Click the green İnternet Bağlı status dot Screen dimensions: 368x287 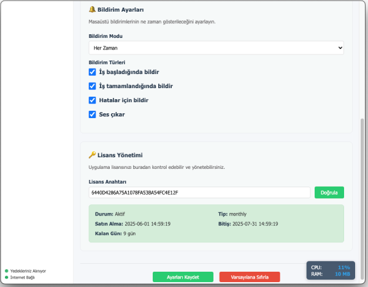6,277
